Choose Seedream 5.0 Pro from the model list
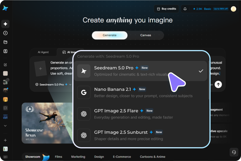The image size is (241, 161). [141, 71]
